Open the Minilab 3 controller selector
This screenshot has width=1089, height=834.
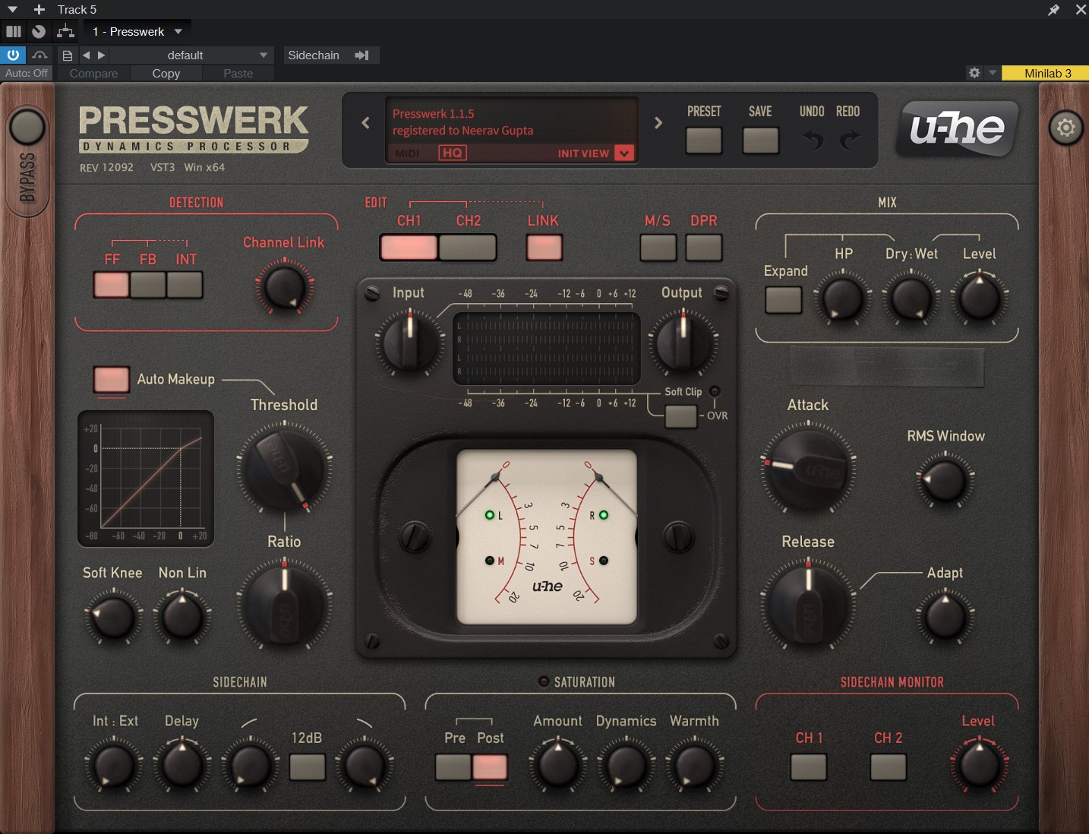pyautogui.click(x=1045, y=73)
